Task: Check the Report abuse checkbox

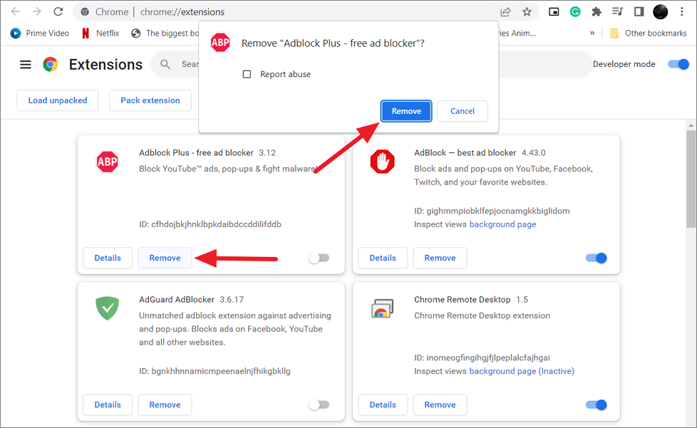Action: pyautogui.click(x=247, y=74)
